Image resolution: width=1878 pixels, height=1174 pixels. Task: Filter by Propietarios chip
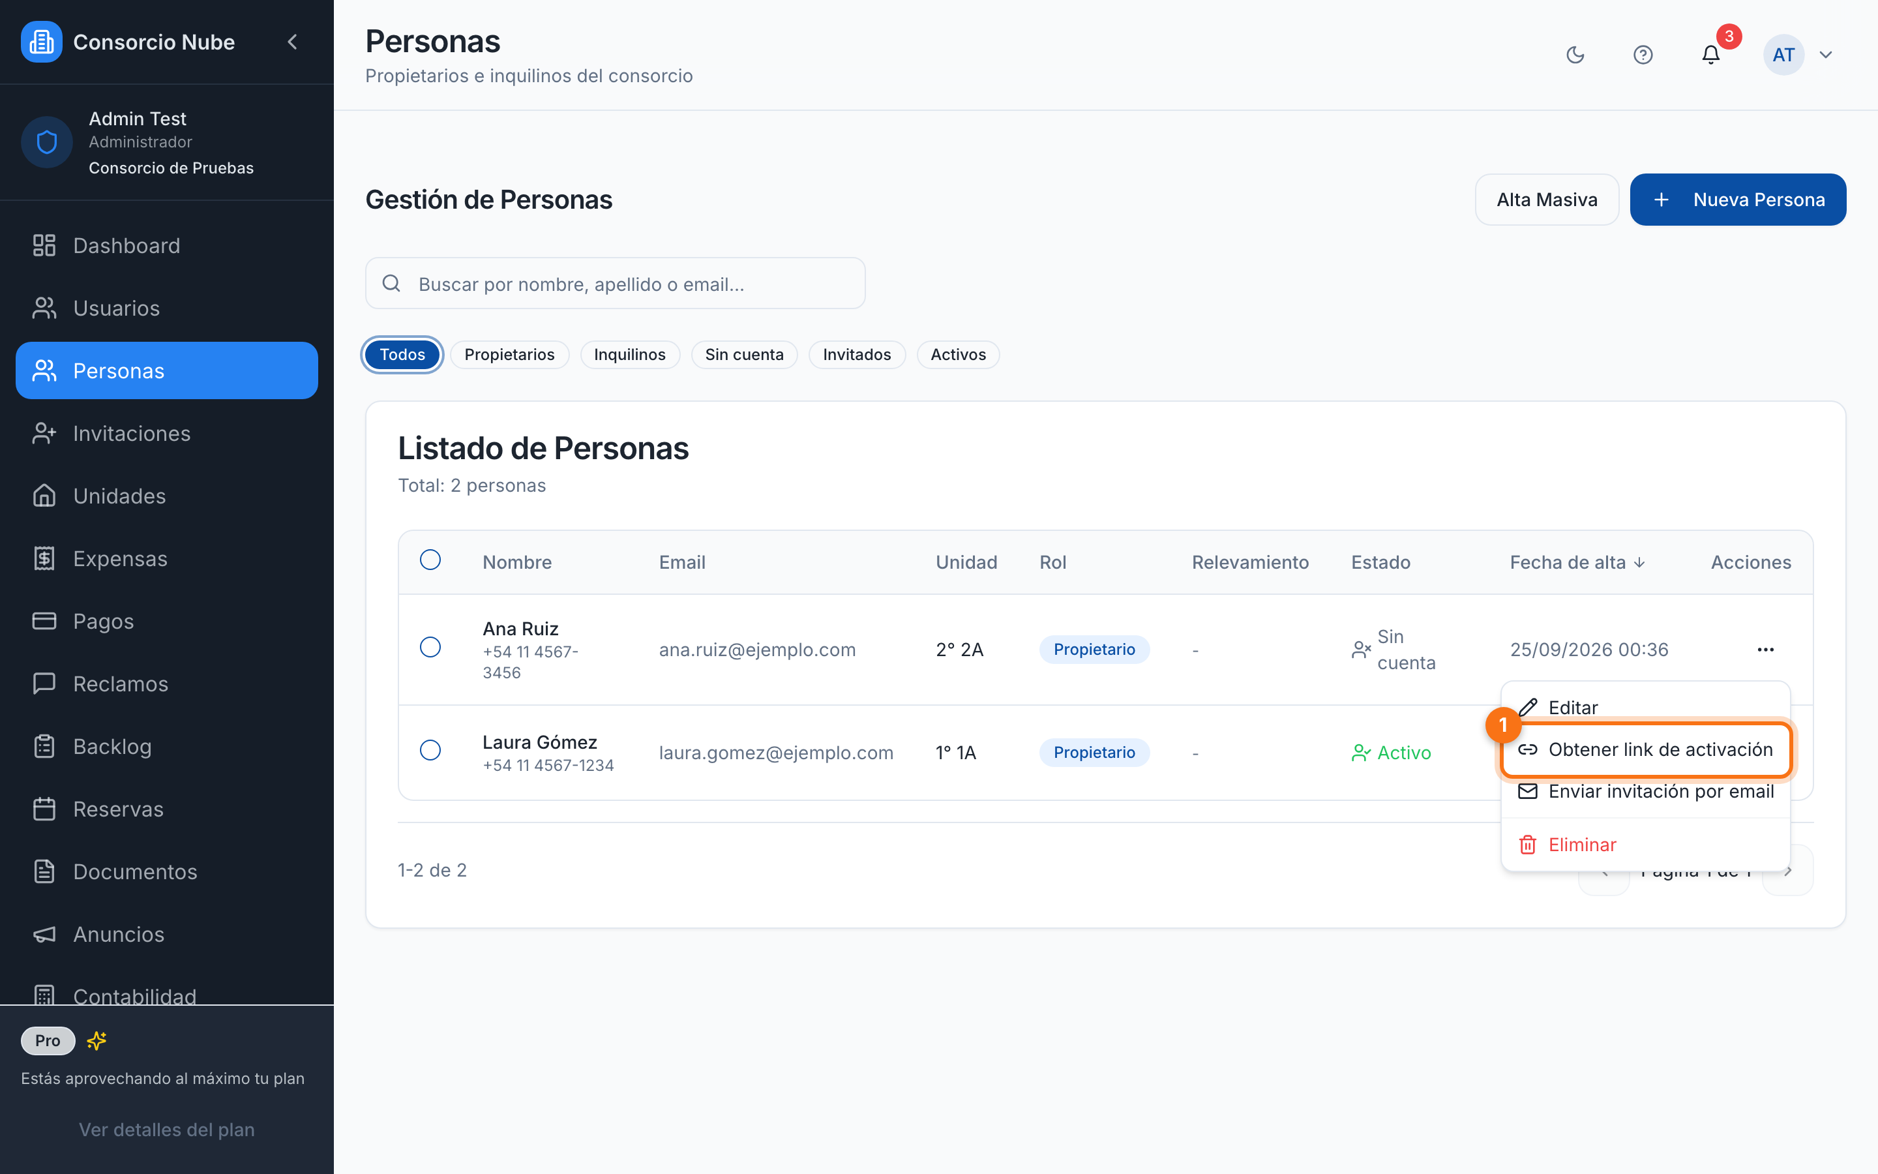[x=509, y=355]
